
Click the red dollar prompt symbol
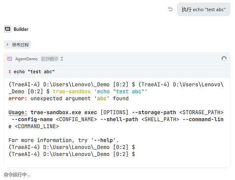pos(10,72)
